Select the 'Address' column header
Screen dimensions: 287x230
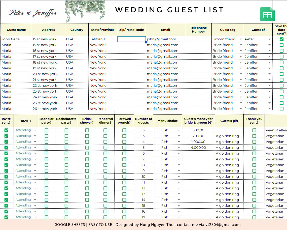click(x=49, y=30)
